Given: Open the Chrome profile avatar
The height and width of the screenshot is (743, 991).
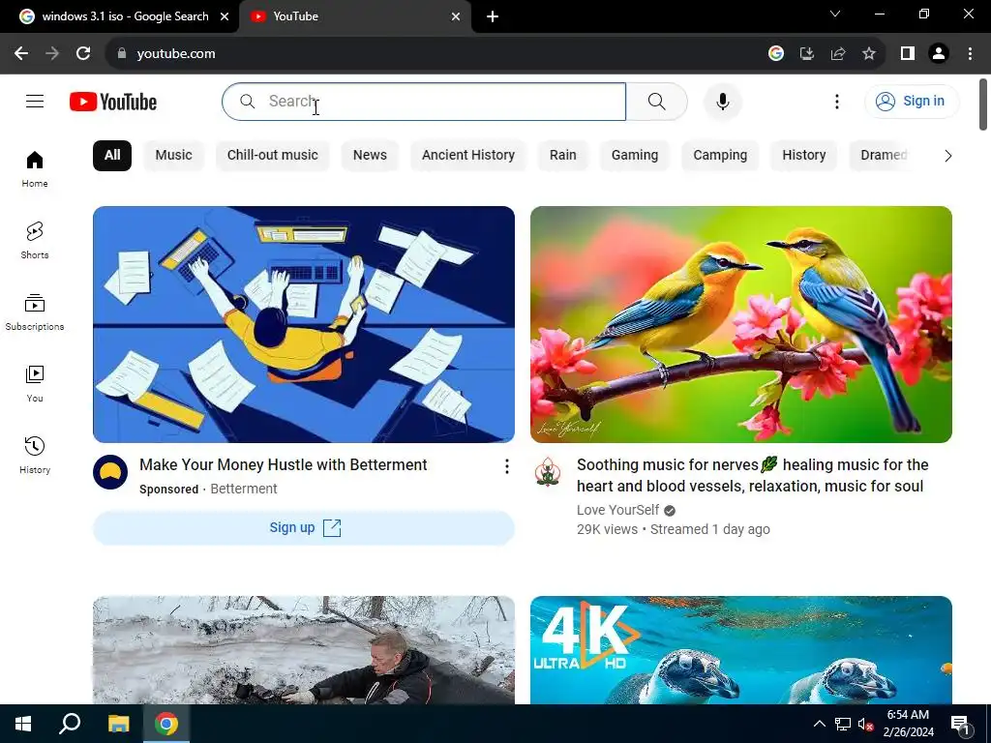Looking at the screenshot, I should [939, 54].
